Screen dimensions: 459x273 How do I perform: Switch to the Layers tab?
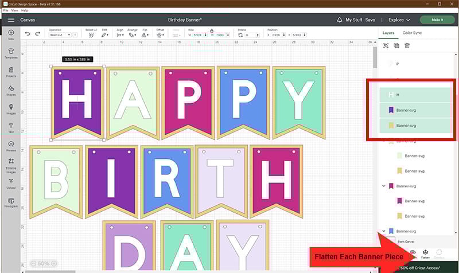[x=388, y=33]
